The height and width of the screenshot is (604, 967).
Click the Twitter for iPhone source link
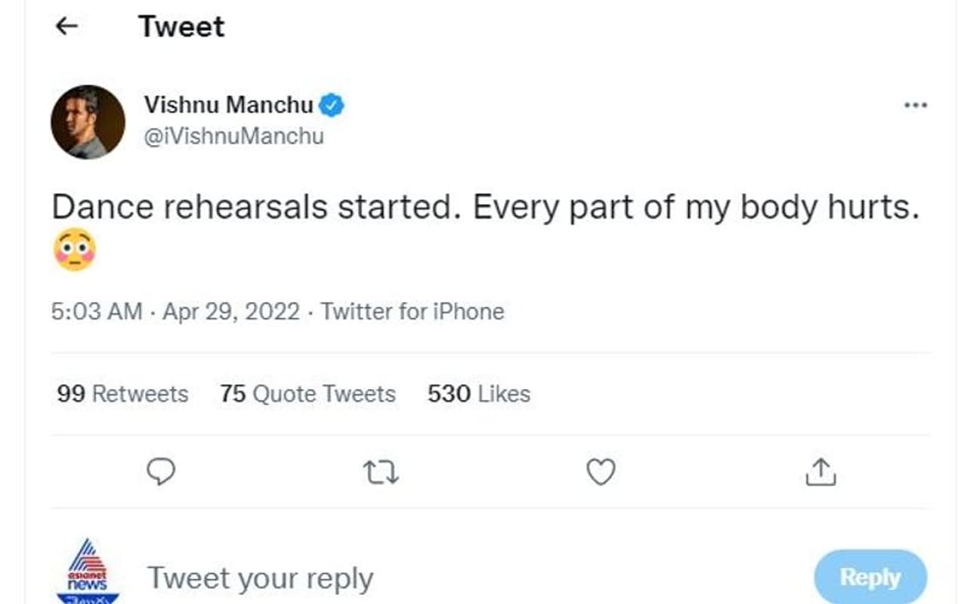pos(412,311)
